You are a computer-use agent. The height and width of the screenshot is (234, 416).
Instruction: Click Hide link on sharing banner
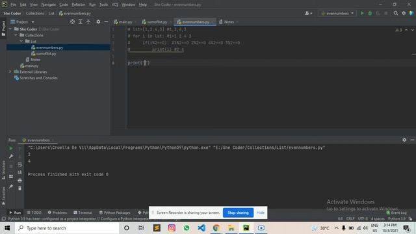[x=261, y=213]
